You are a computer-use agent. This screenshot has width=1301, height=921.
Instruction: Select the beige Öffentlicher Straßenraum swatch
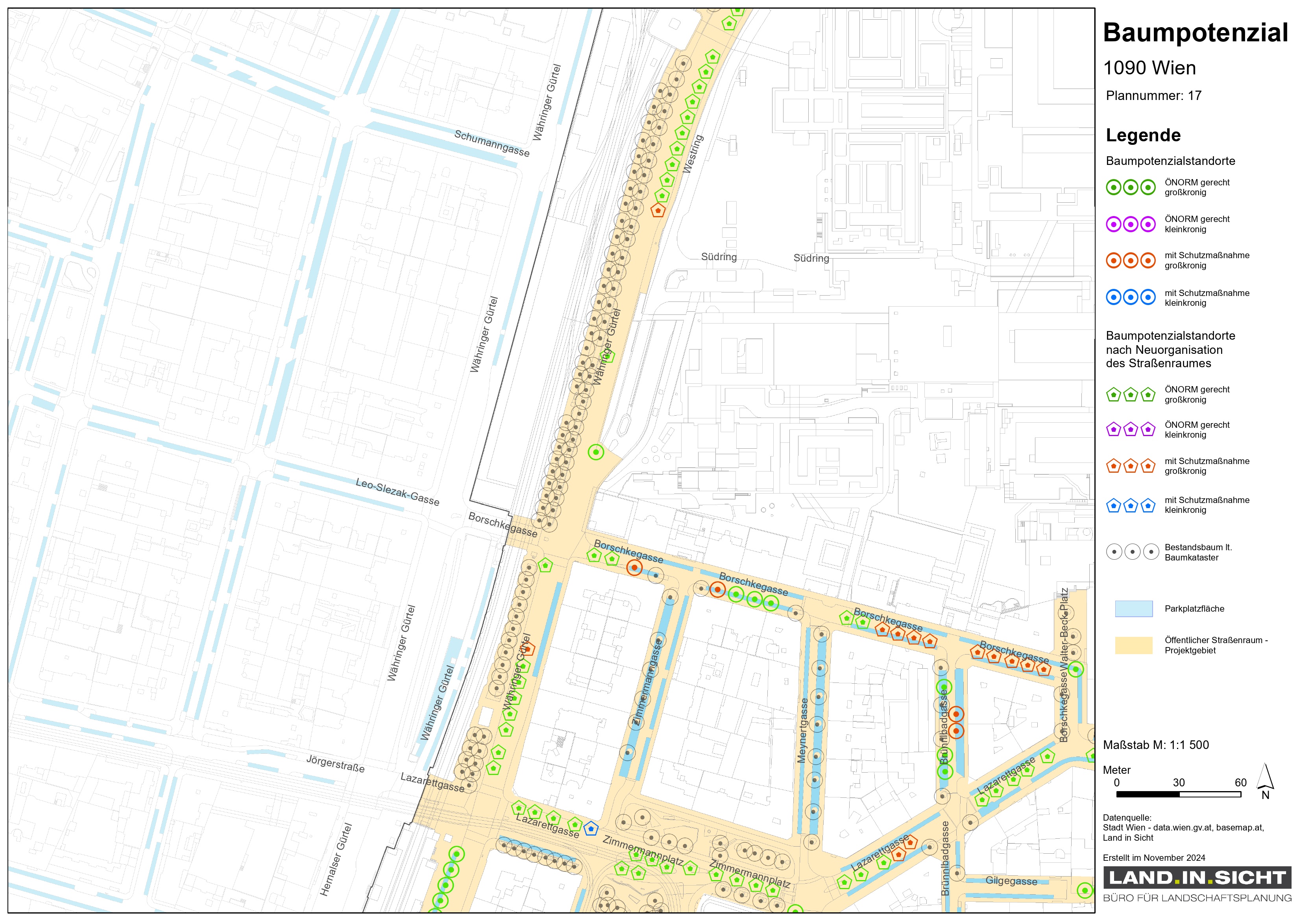tap(1133, 645)
